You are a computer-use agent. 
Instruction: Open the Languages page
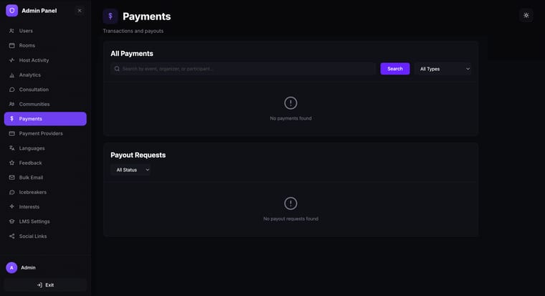(x=45, y=148)
